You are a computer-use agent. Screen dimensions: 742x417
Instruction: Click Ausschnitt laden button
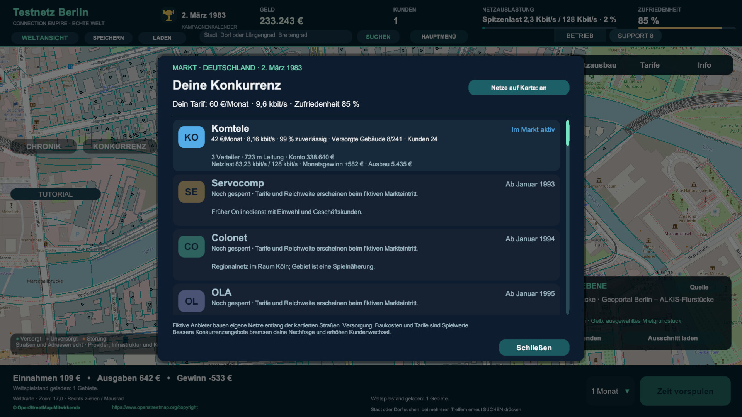coord(672,338)
